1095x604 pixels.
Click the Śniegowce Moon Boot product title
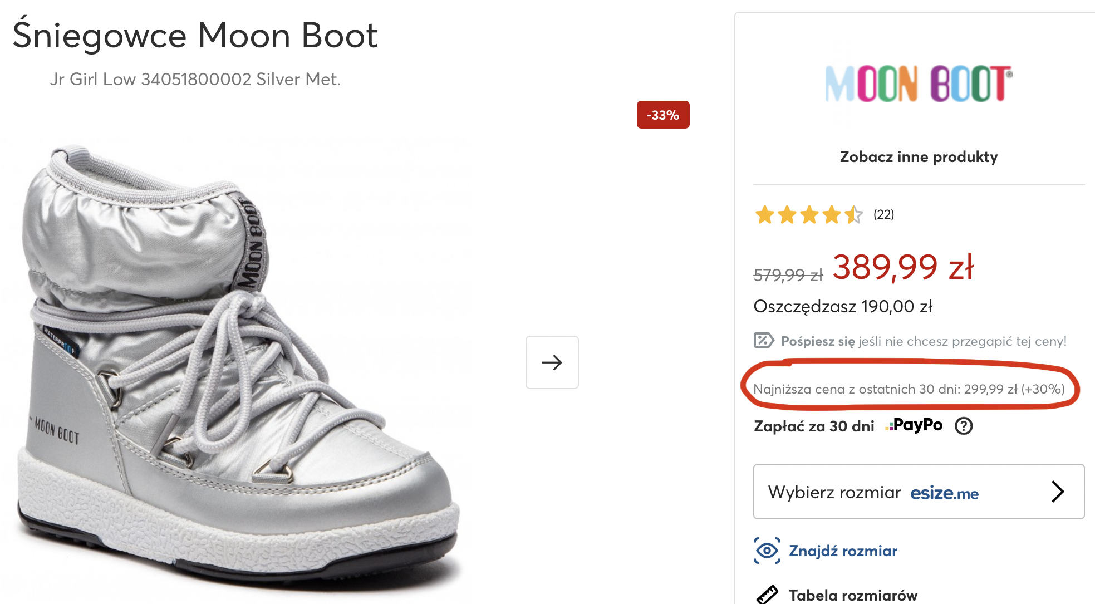click(x=195, y=36)
